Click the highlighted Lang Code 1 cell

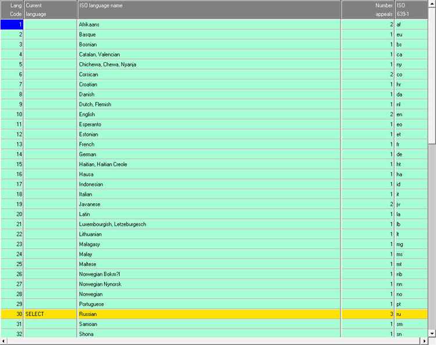tap(12, 25)
